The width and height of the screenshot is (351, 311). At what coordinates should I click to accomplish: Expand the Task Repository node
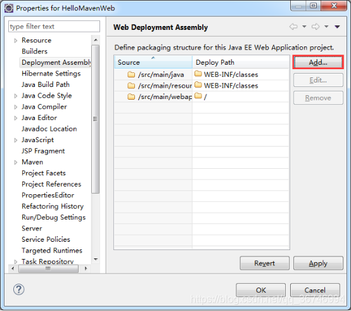16,261
